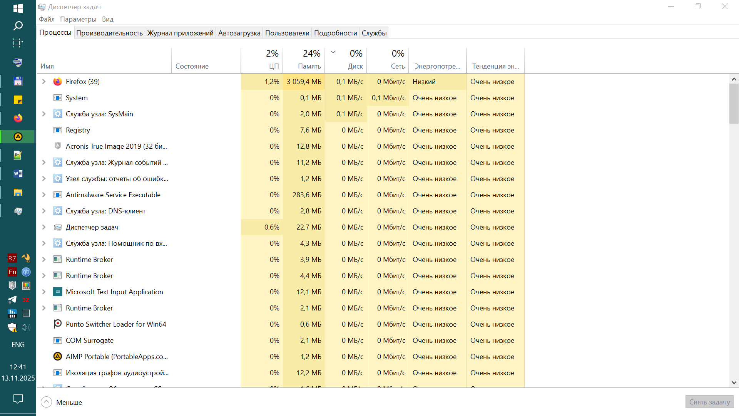Click the Снять задачу button
The height and width of the screenshot is (416, 739).
pos(709,402)
